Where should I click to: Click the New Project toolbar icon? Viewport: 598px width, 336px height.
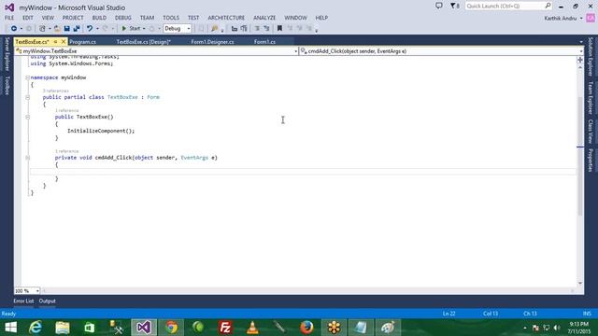point(42,29)
